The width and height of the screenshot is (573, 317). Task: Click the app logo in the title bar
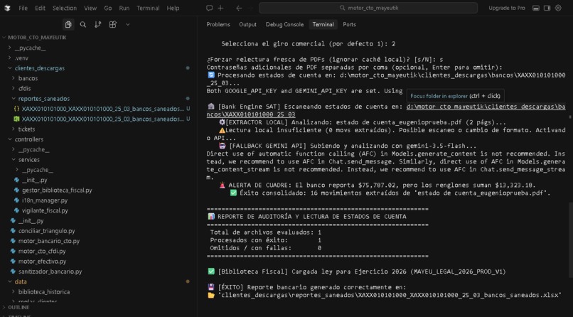7,8
